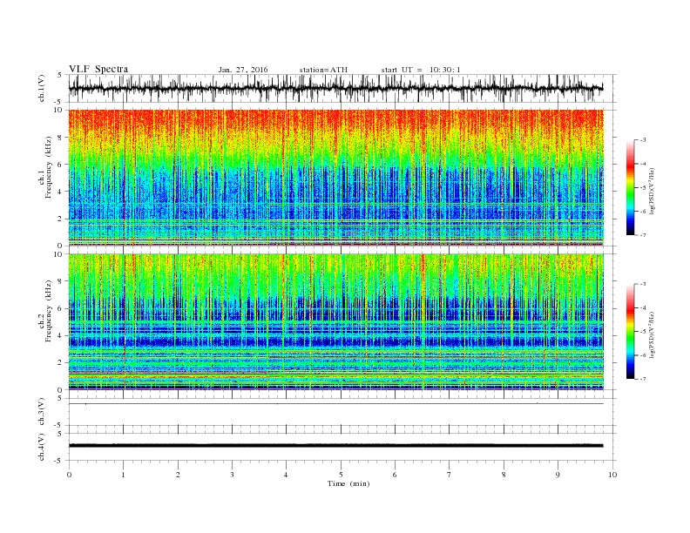Viewport: 690px width, 533px height.
Task: Click the "7" tick on the time axis
Action: (449, 475)
